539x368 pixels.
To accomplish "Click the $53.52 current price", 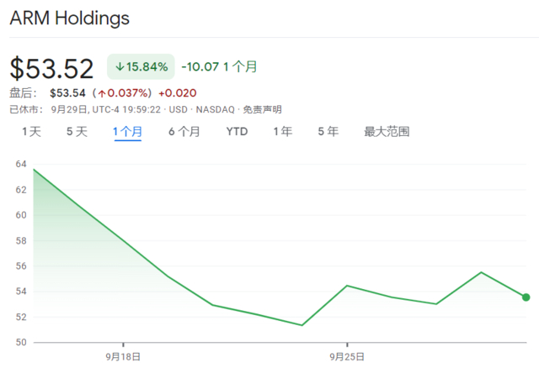I will 52,67.
